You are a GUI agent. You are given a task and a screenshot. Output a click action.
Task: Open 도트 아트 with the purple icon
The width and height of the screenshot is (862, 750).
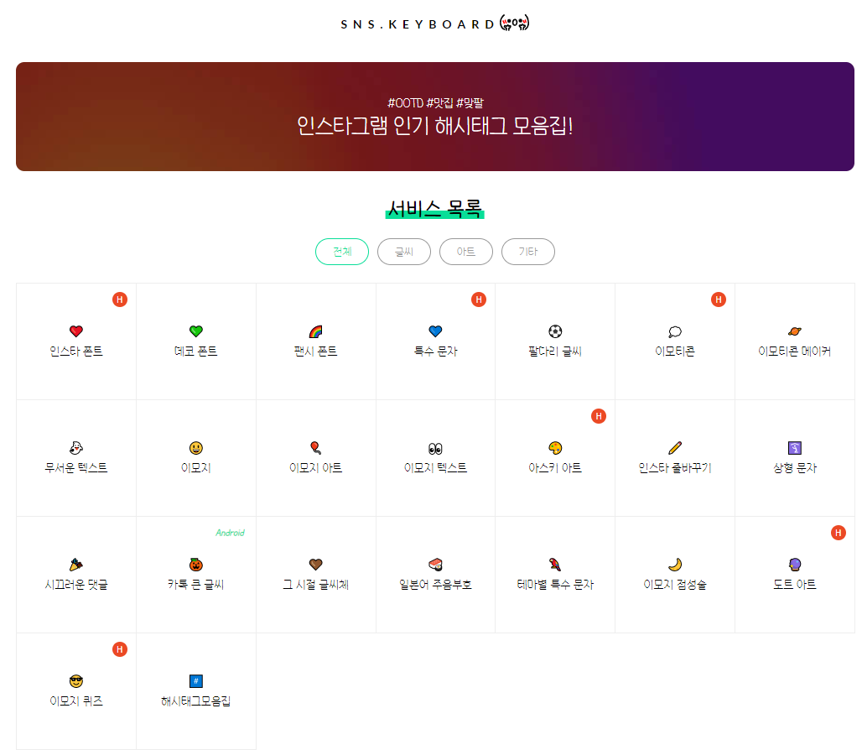795,564
